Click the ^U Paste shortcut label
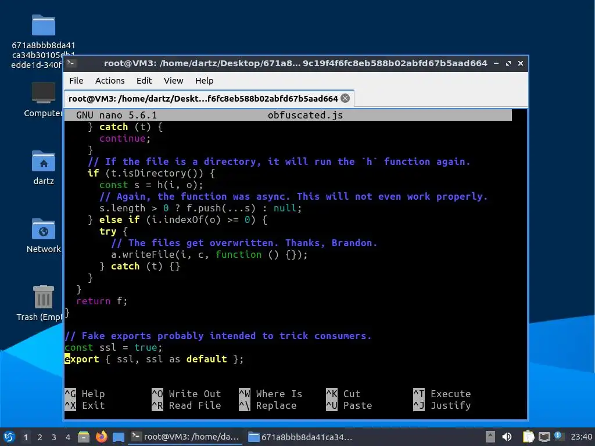595x446 pixels. (349, 405)
